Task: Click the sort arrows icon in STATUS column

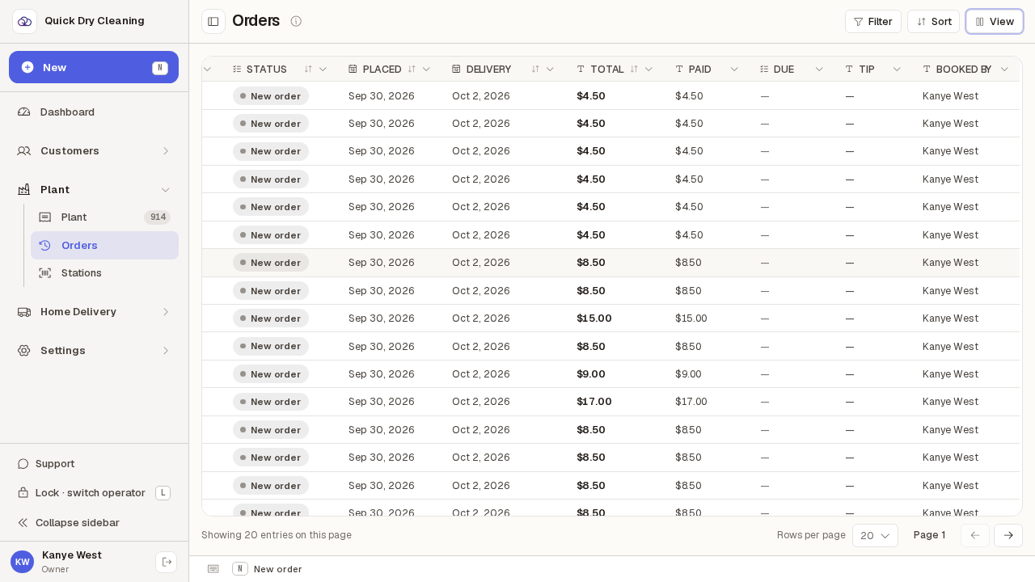Action: click(308, 70)
